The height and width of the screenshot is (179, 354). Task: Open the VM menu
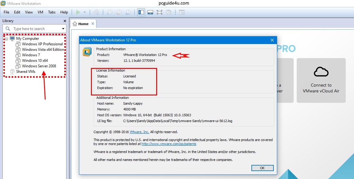click(40, 12)
